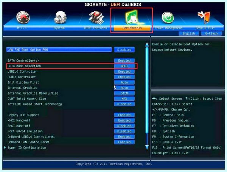Select the Init Display First label
The image size is (227, 172).
pyautogui.click(x=23, y=82)
